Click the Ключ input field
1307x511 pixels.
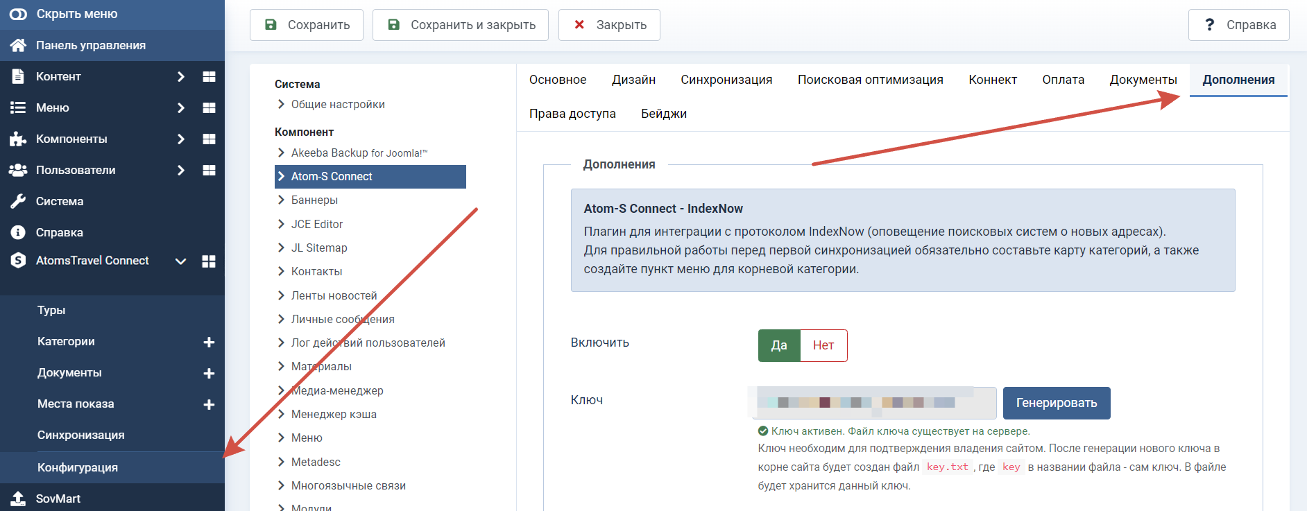click(x=873, y=403)
